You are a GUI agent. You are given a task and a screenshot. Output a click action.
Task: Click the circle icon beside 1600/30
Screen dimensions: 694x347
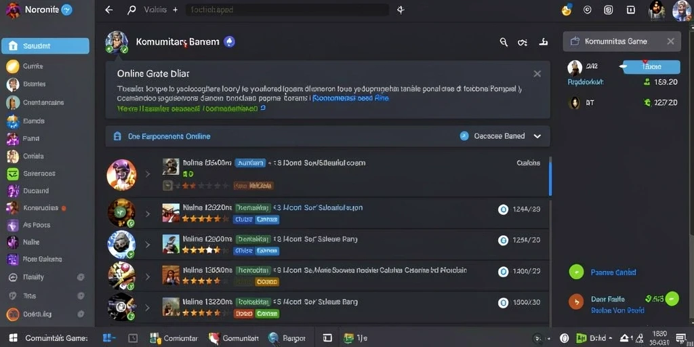(503, 303)
